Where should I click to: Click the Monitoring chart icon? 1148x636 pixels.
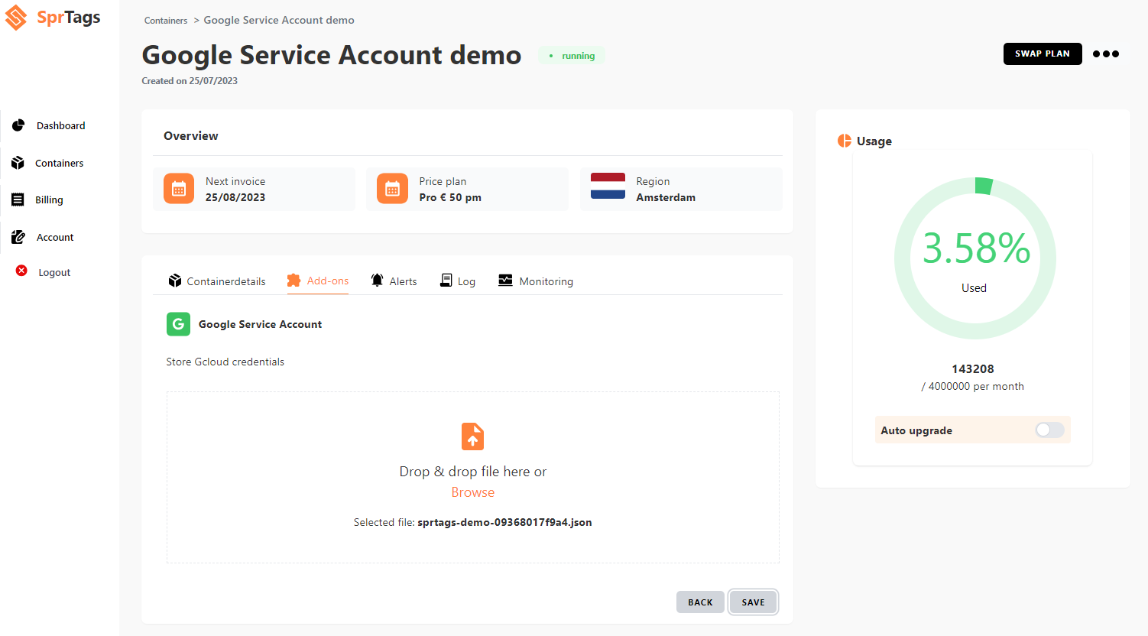505,280
